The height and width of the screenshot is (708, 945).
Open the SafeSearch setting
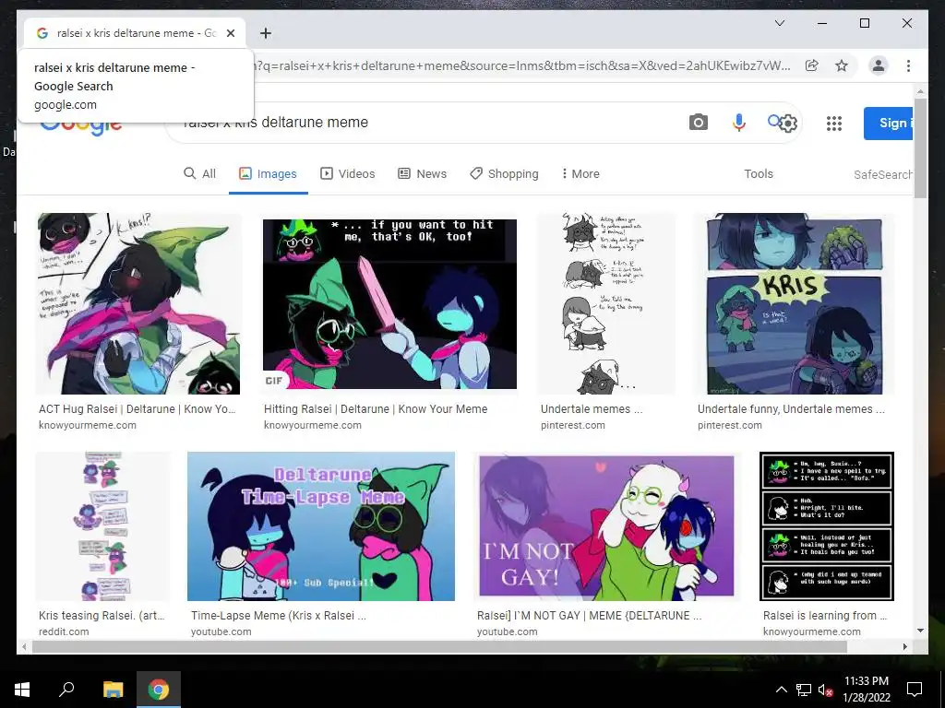883,174
